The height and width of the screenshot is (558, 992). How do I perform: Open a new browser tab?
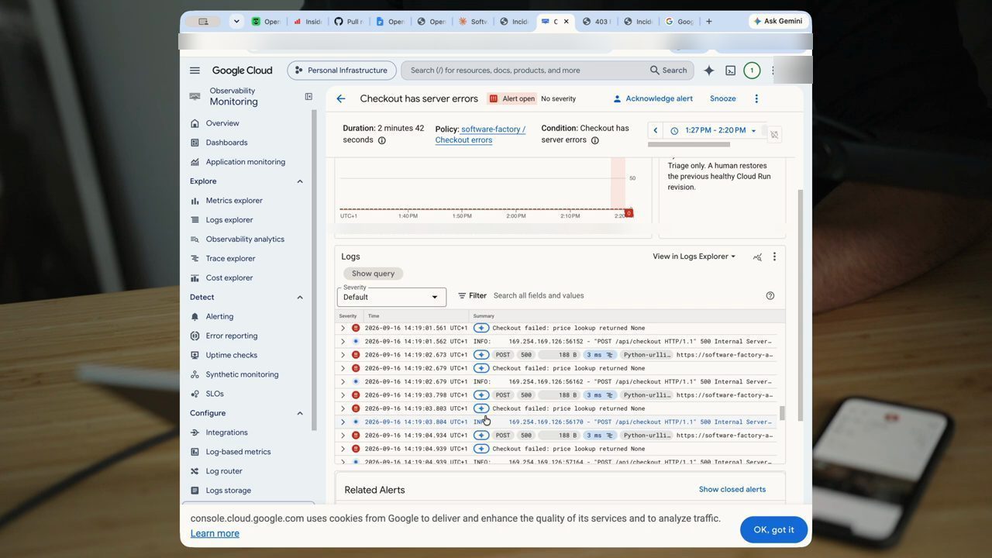[708, 22]
